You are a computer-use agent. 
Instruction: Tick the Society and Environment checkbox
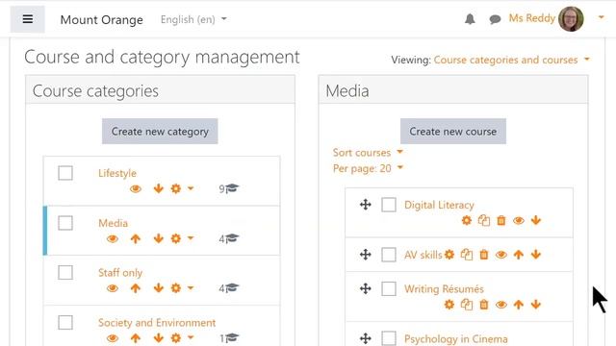point(65,323)
